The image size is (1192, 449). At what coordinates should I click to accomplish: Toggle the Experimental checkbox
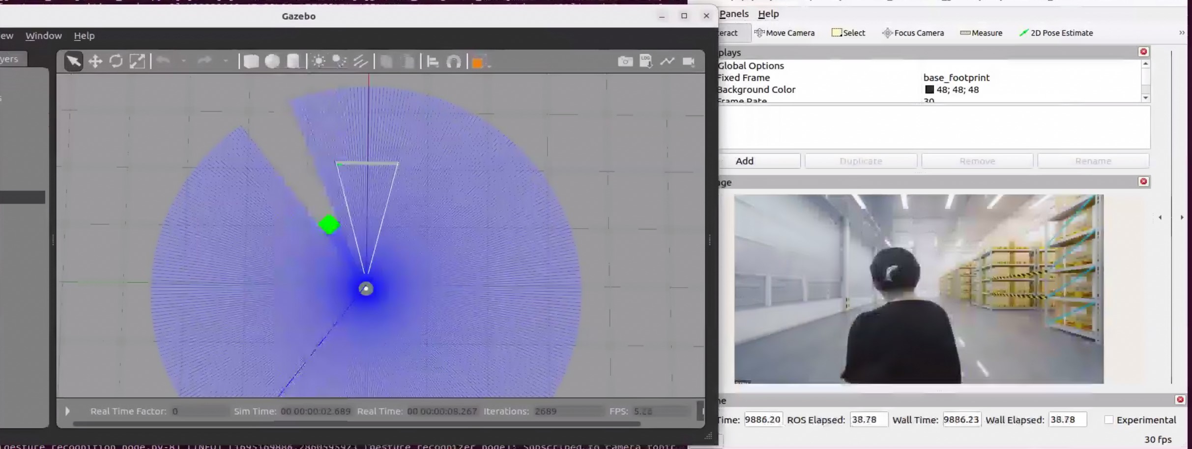coord(1108,419)
